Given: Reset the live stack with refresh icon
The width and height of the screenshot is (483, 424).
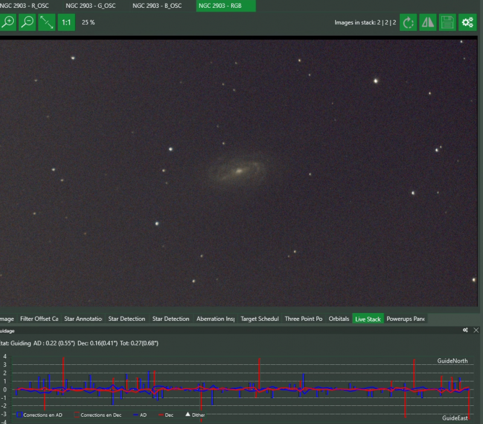Looking at the screenshot, I should (x=408, y=22).
